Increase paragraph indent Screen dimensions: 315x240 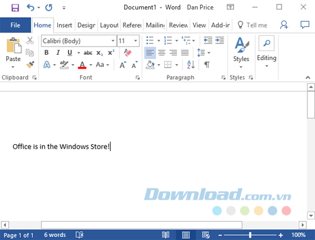(x=220, y=40)
